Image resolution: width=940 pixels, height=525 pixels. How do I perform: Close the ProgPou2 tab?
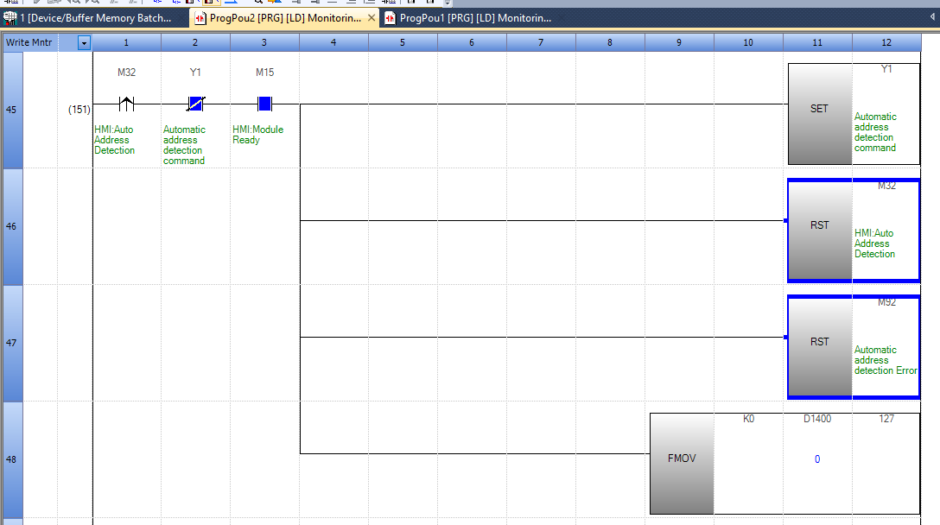(x=371, y=17)
